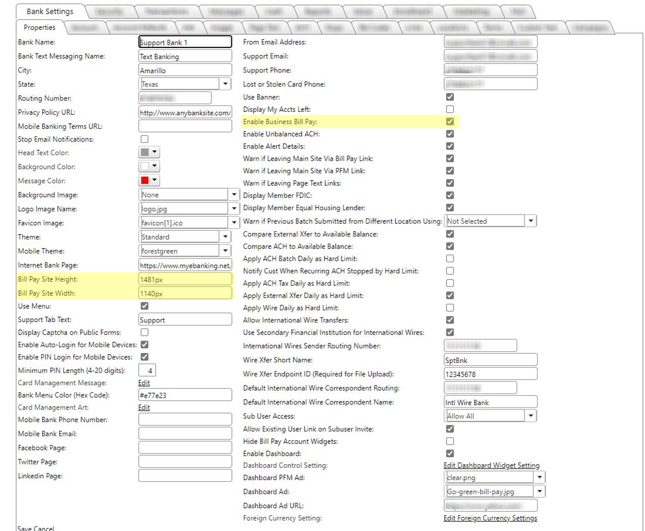Open the State dropdown showing Texas
This screenshot has height=531, width=645.
pos(226,84)
